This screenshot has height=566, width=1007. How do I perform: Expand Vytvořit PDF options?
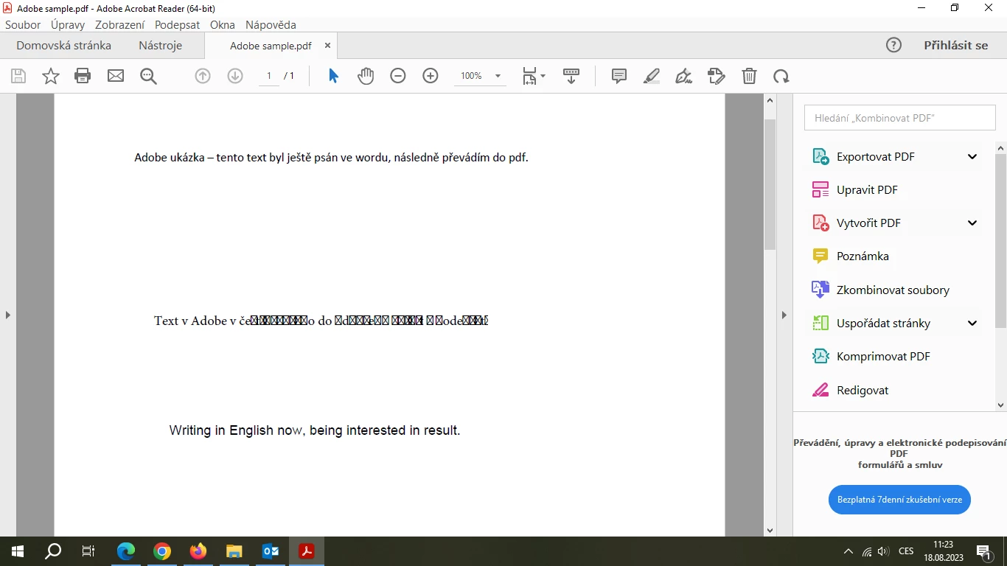tap(972, 223)
